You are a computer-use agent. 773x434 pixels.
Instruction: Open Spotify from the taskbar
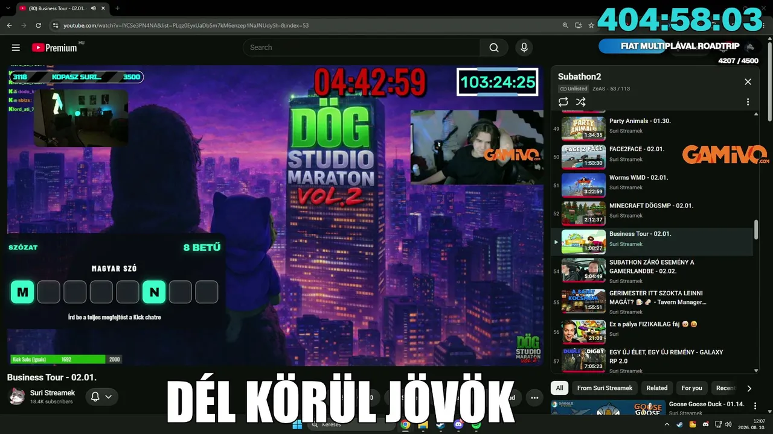476,424
